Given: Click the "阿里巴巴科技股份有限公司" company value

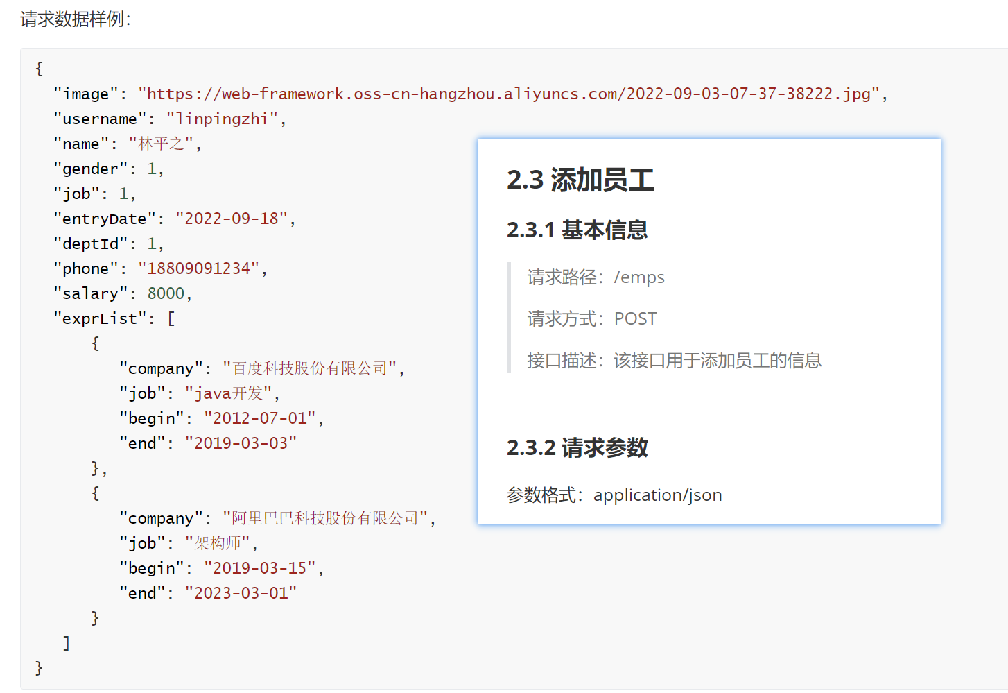Looking at the screenshot, I should point(324,518).
